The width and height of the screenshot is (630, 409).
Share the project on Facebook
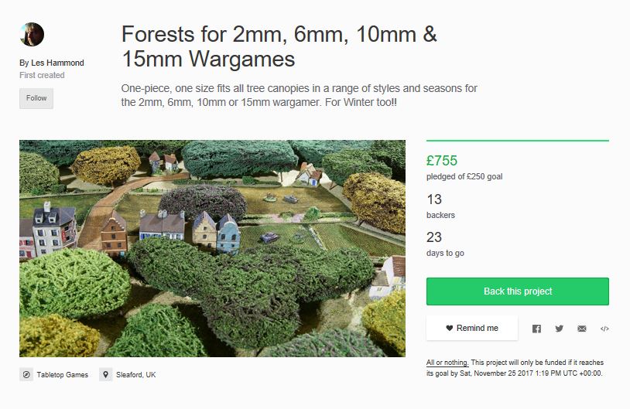(x=536, y=329)
